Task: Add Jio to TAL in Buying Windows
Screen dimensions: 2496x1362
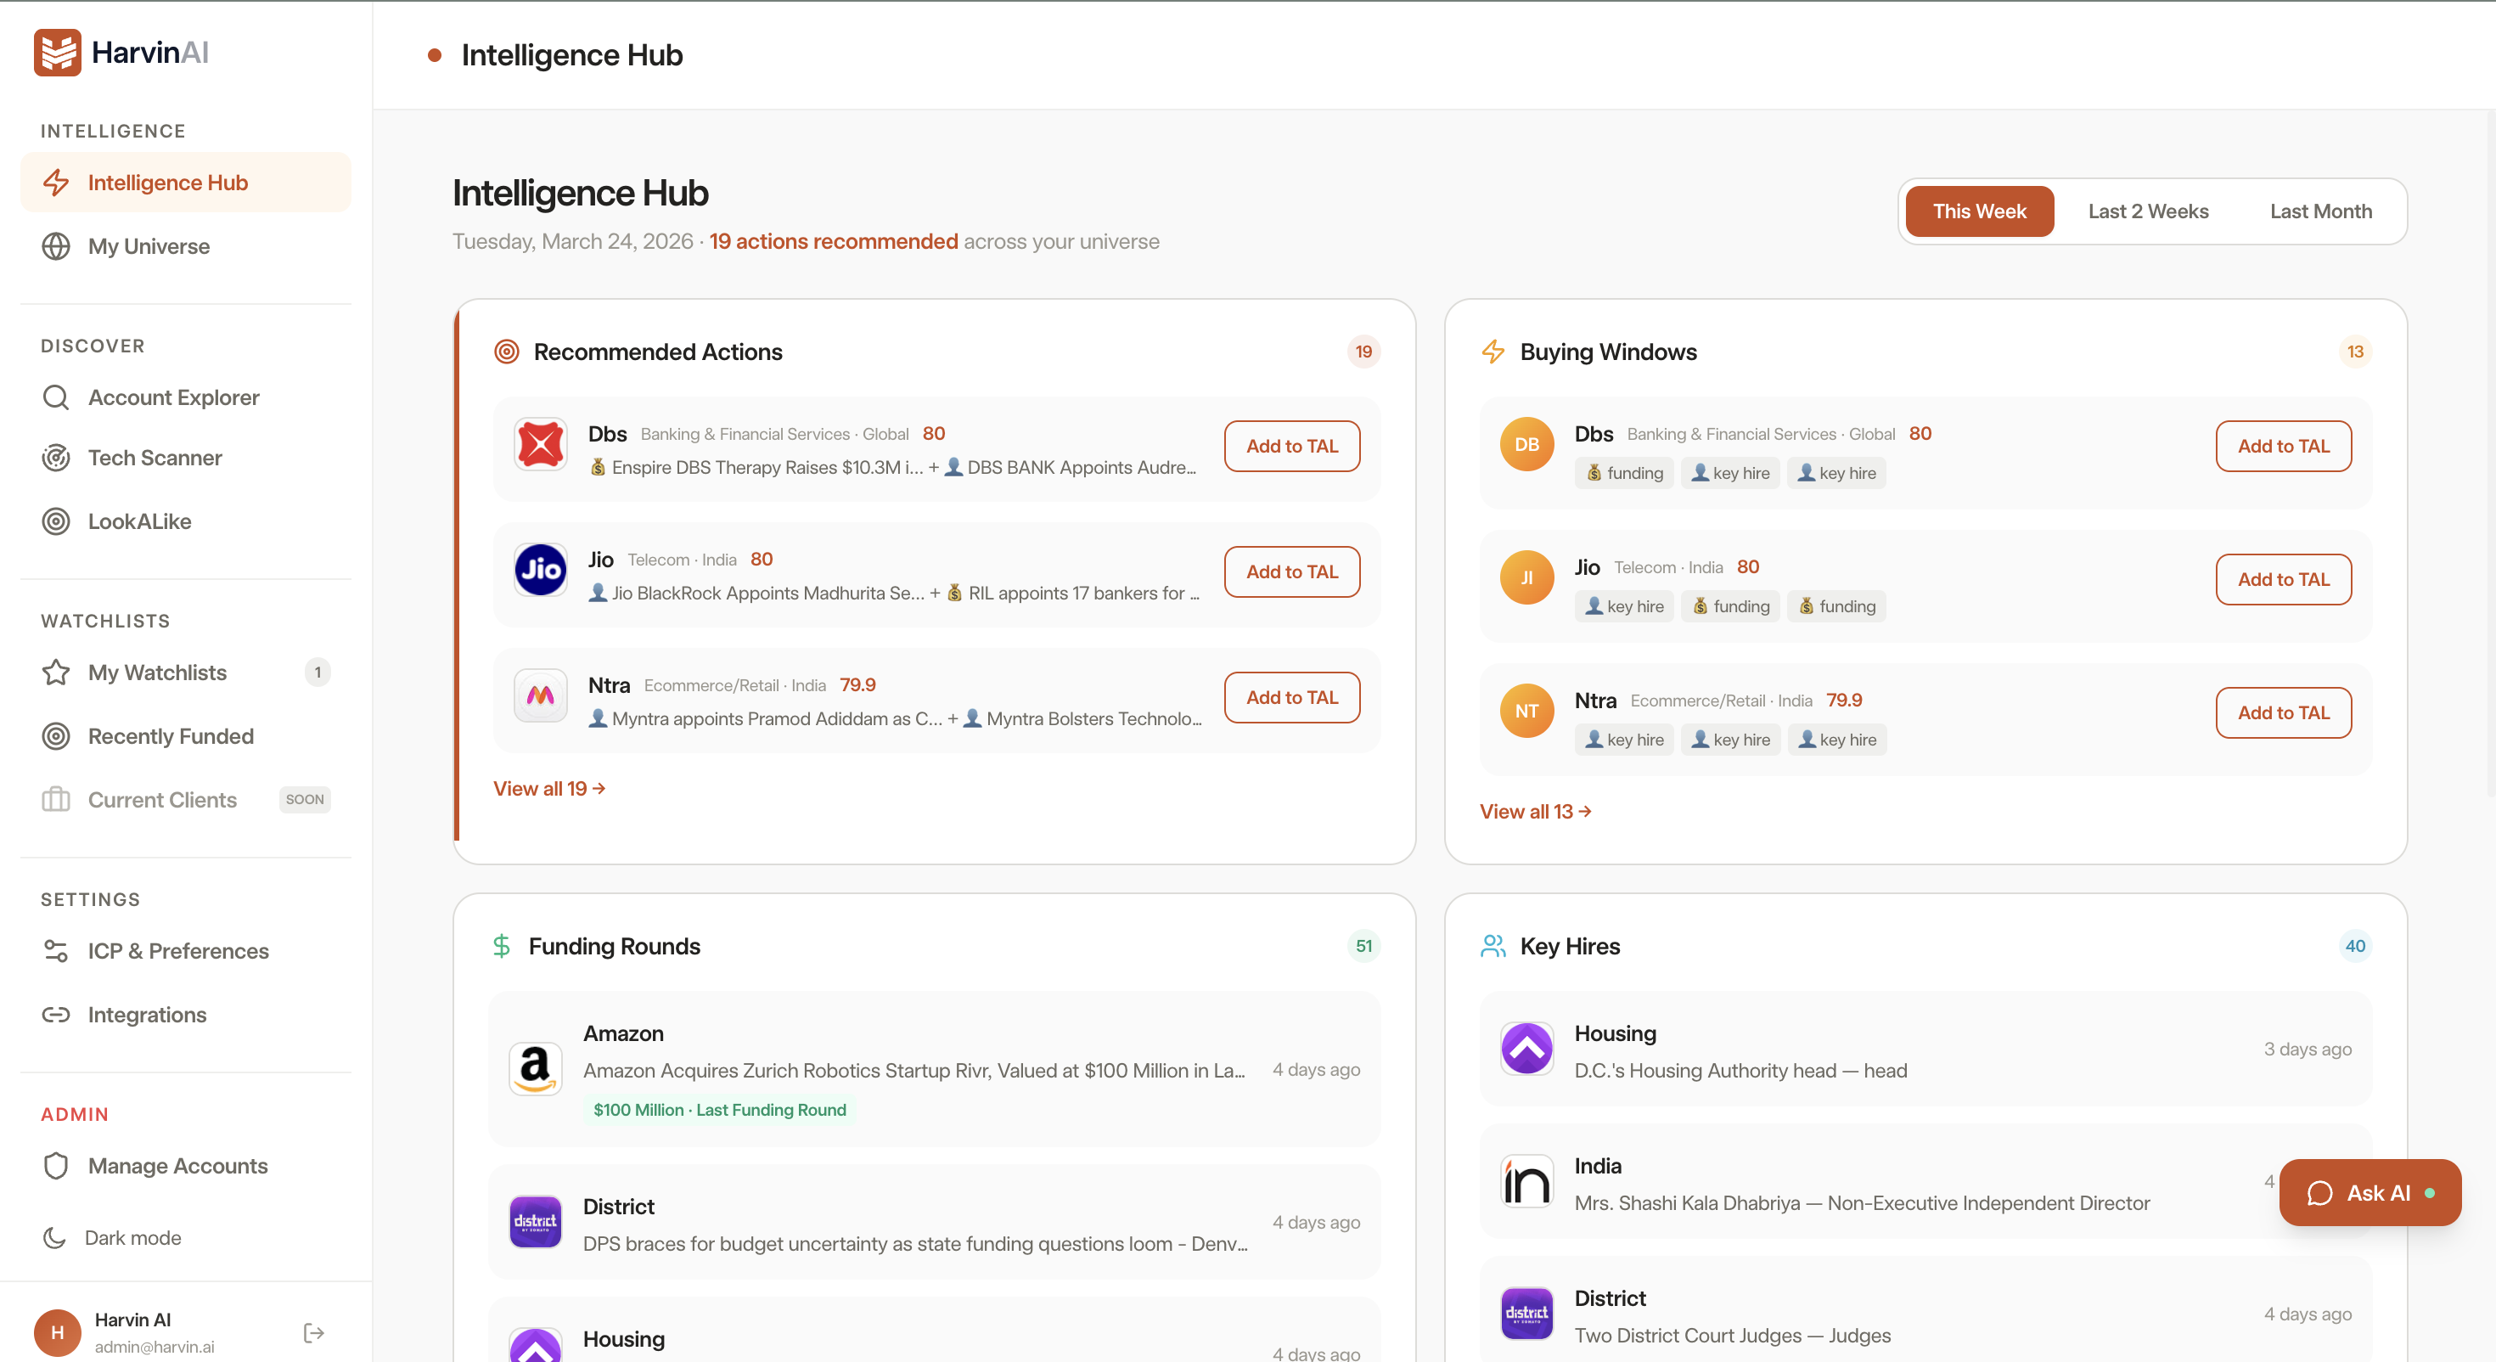Action: (2283, 580)
